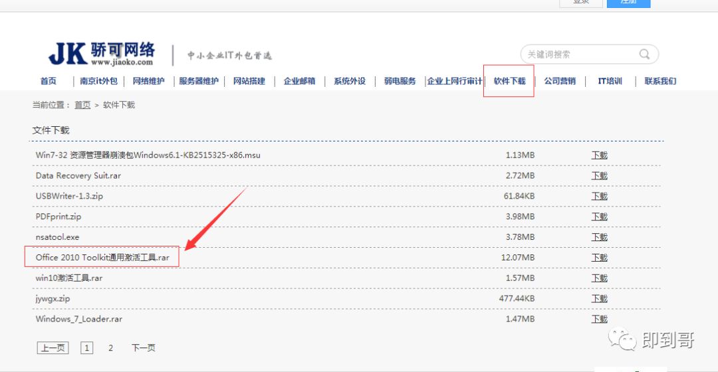Select 网站搭建 in the nav bar
Viewport: 718px width, 372px height.
pyautogui.click(x=249, y=81)
